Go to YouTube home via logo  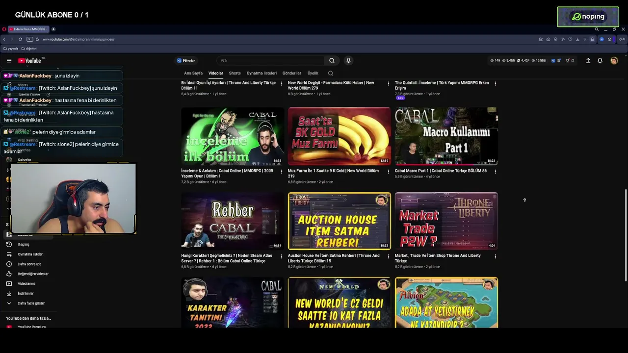click(x=29, y=61)
